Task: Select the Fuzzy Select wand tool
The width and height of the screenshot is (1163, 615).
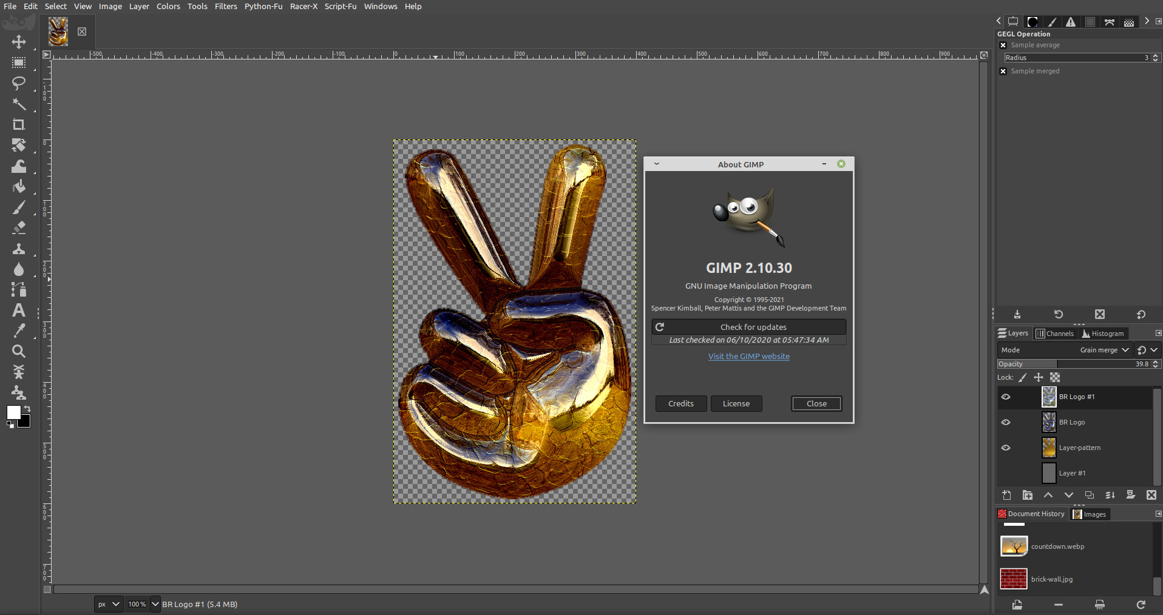Action: coord(19,104)
